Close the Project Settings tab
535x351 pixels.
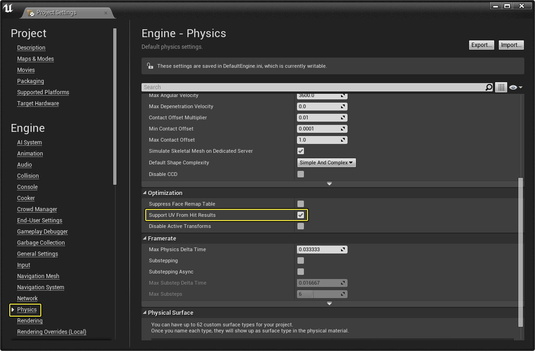click(106, 13)
